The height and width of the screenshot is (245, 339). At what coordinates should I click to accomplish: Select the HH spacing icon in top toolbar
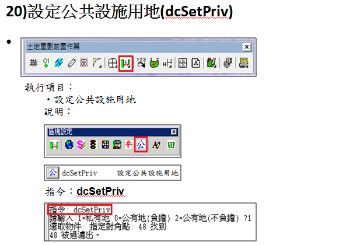[167, 64]
